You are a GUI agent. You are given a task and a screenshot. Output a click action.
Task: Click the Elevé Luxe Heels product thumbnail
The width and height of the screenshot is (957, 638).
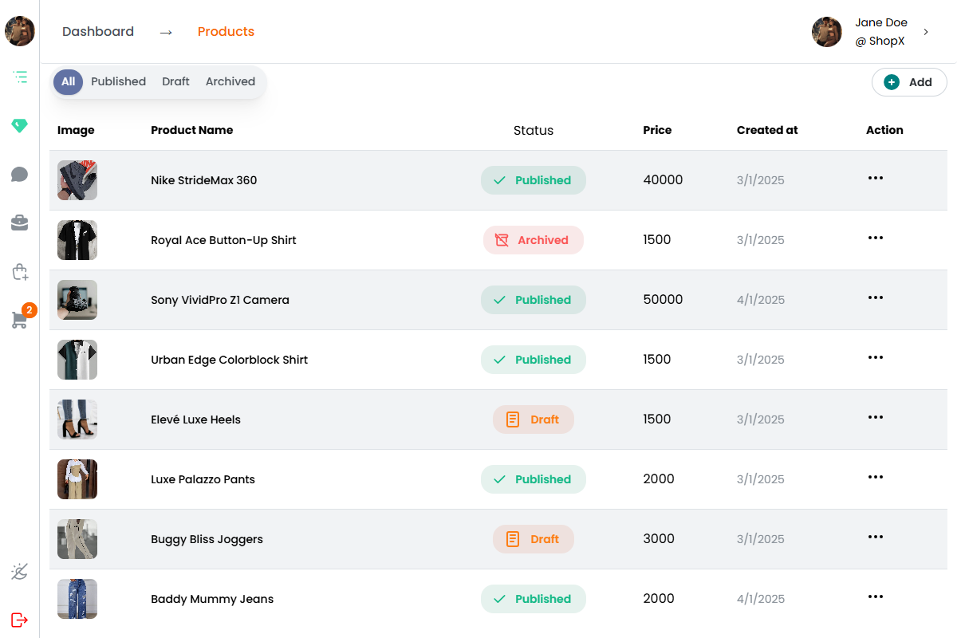click(x=77, y=419)
